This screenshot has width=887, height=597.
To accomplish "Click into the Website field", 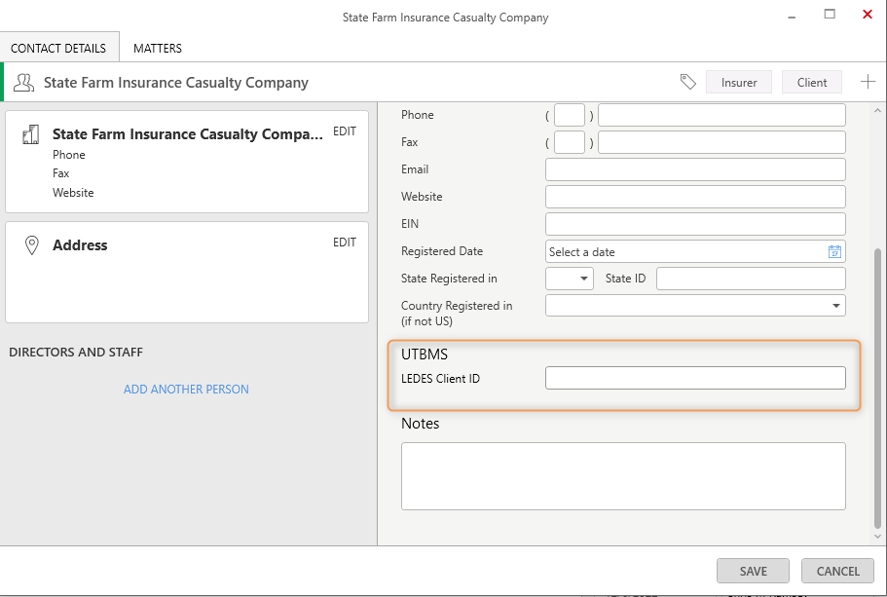I will 695,197.
